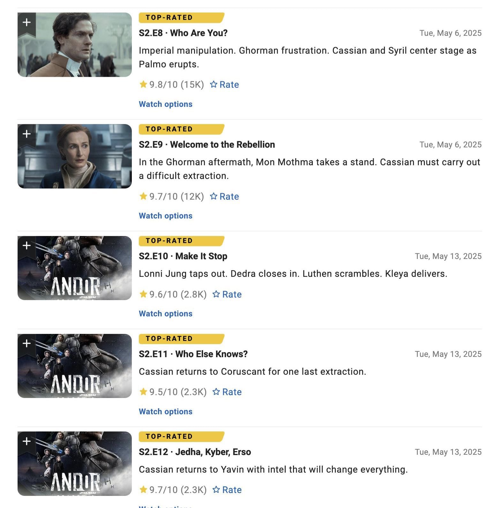Viewport: 496px width, 508px height.
Task: Open the Andor poster thumbnail for S2.E11
Action: click(x=75, y=366)
